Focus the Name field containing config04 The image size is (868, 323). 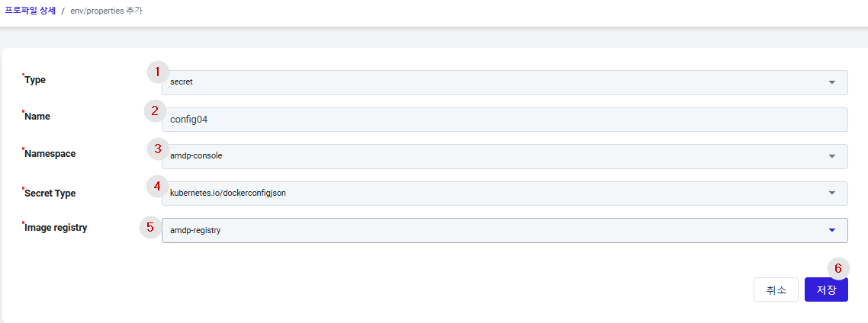click(x=504, y=120)
